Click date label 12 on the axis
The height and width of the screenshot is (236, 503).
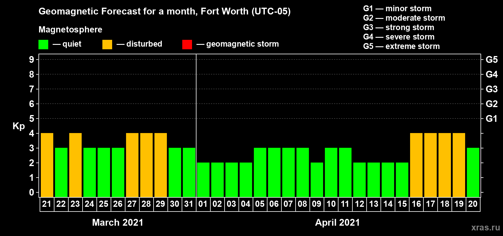click(359, 204)
